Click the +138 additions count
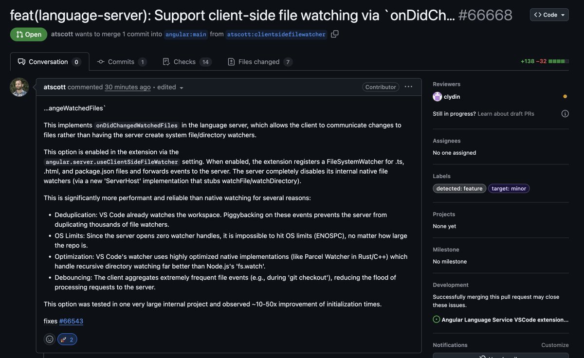584x358 pixels. [527, 61]
